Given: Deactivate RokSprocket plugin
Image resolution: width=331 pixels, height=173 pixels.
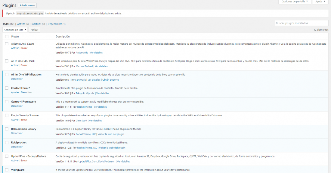Looking at the screenshot, I should [x=17, y=147].
